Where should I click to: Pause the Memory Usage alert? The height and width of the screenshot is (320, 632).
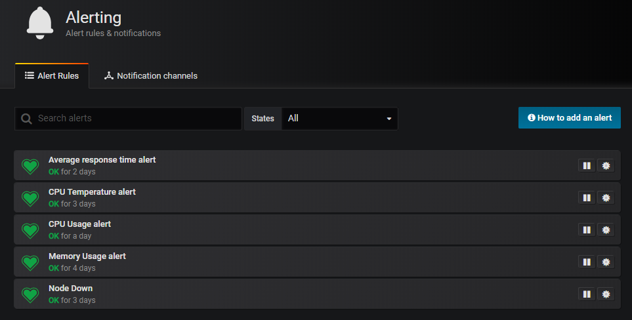coord(587,262)
